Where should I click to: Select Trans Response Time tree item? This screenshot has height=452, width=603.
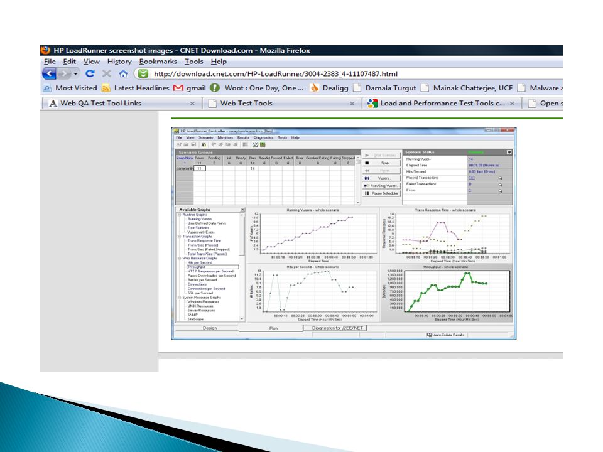coord(204,241)
